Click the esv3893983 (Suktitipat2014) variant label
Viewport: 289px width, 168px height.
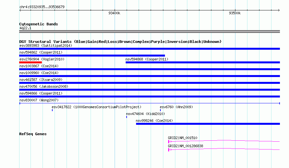(46, 45)
